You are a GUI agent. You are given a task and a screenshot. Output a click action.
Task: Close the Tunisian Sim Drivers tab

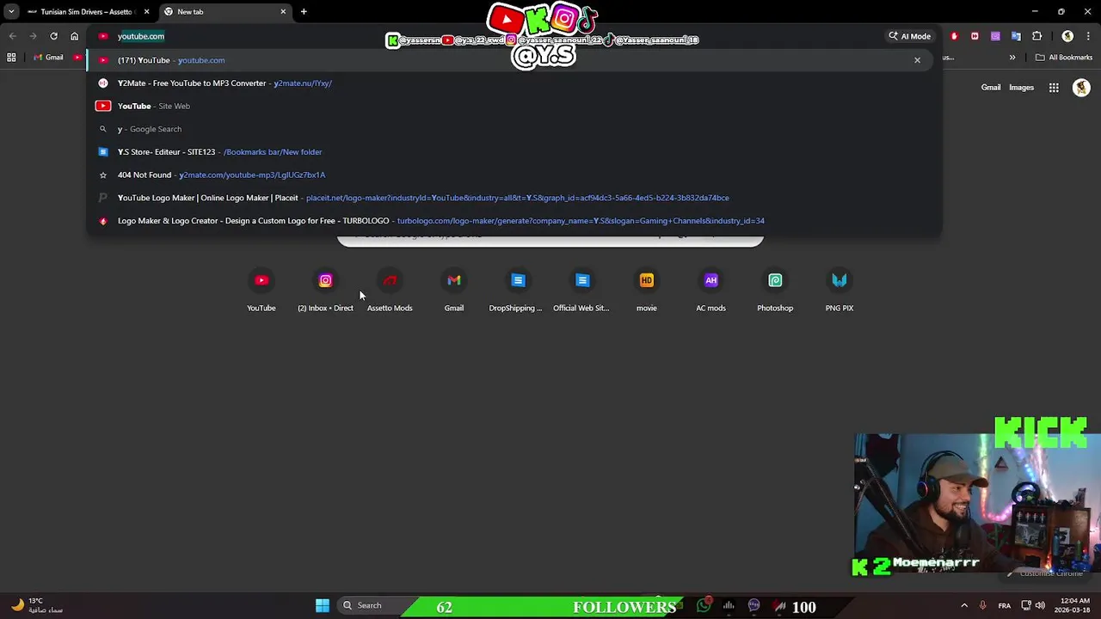(x=146, y=12)
